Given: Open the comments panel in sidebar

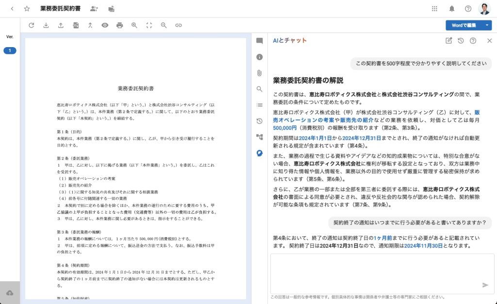Looking at the screenshot, I should (259, 41).
